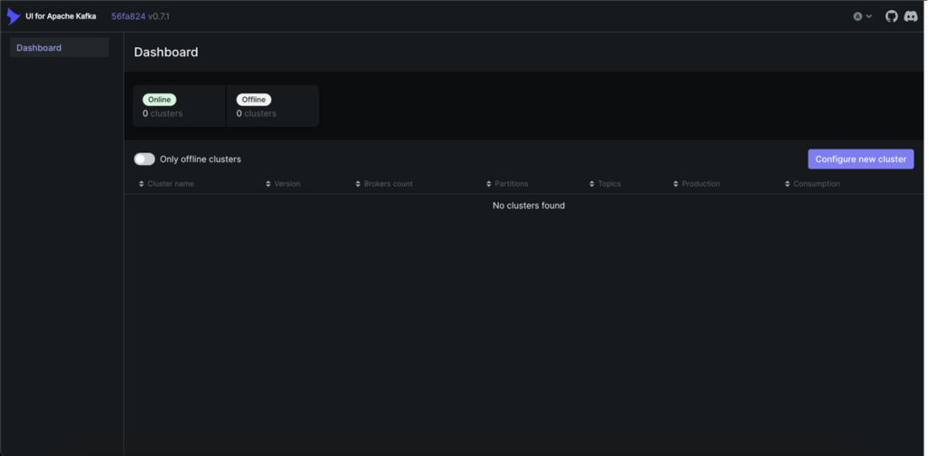Click sort arrows beside Version column
Image resolution: width=929 pixels, height=456 pixels.
[x=269, y=184]
